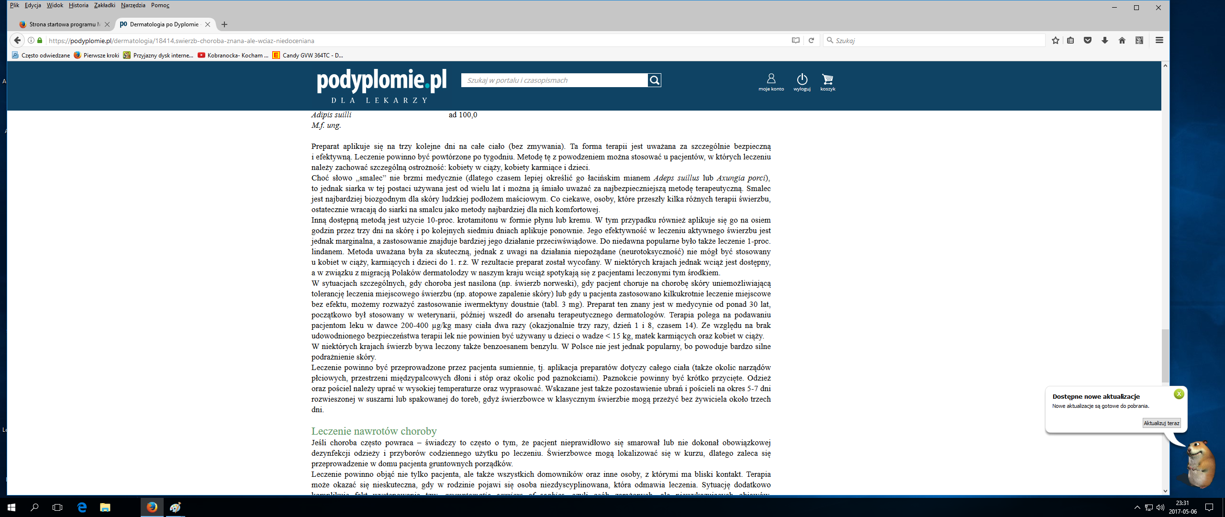The width and height of the screenshot is (1225, 517).
Task: Open a new tab with plus button
Action: (x=224, y=24)
